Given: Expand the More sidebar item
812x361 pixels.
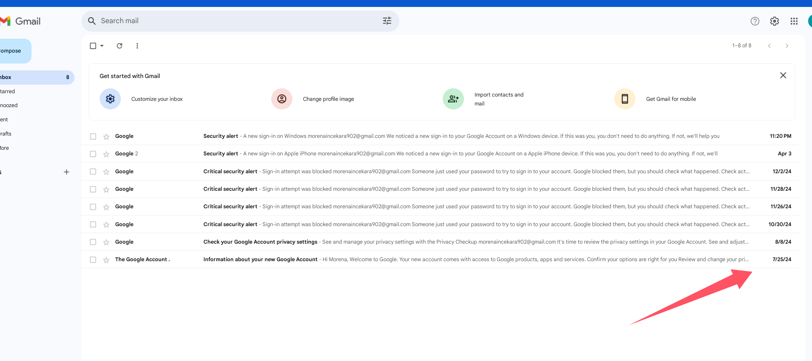Looking at the screenshot, I should (x=5, y=148).
